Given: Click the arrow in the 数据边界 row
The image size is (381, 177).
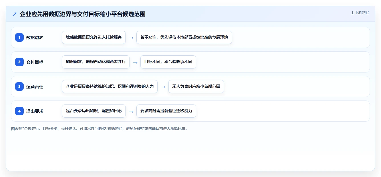Looking at the screenshot, I should (x=131, y=38).
